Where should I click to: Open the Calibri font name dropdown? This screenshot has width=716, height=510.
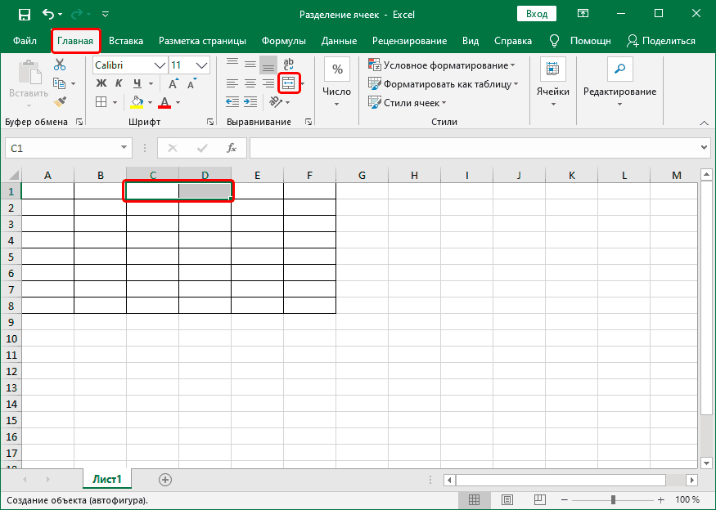click(160, 65)
